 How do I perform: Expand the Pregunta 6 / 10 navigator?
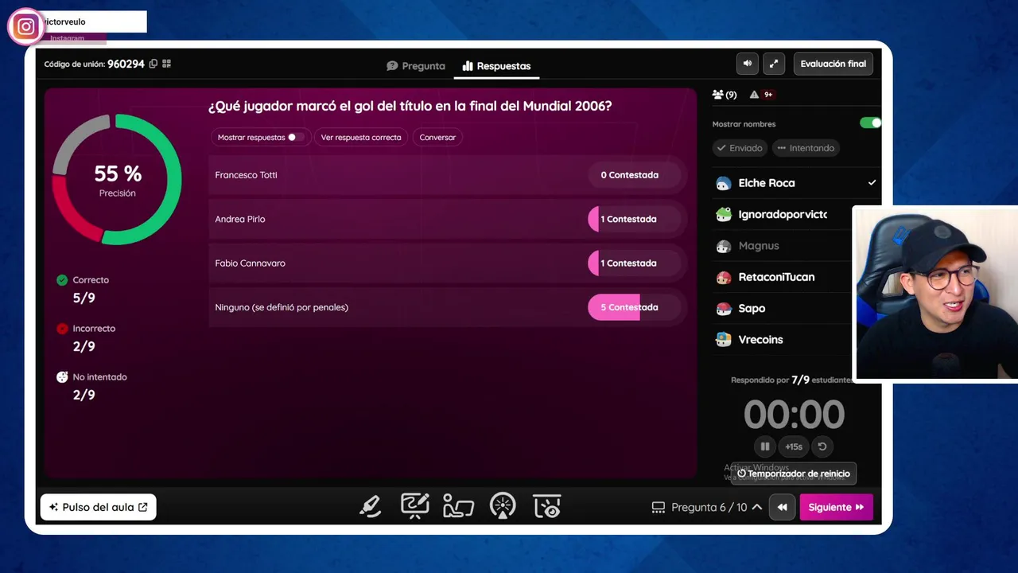click(x=756, y=507)
